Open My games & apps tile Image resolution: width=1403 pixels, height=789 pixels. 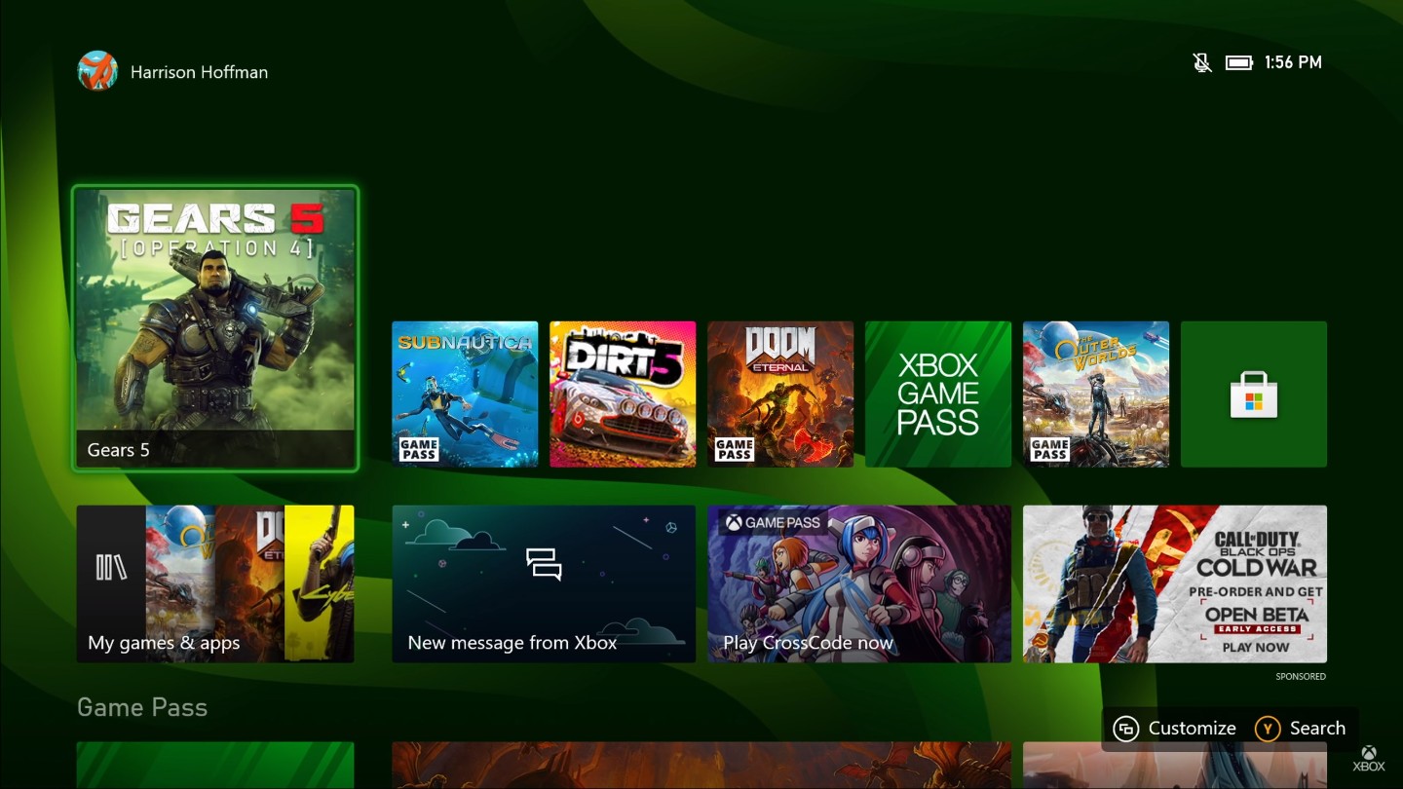pos(215,583)
